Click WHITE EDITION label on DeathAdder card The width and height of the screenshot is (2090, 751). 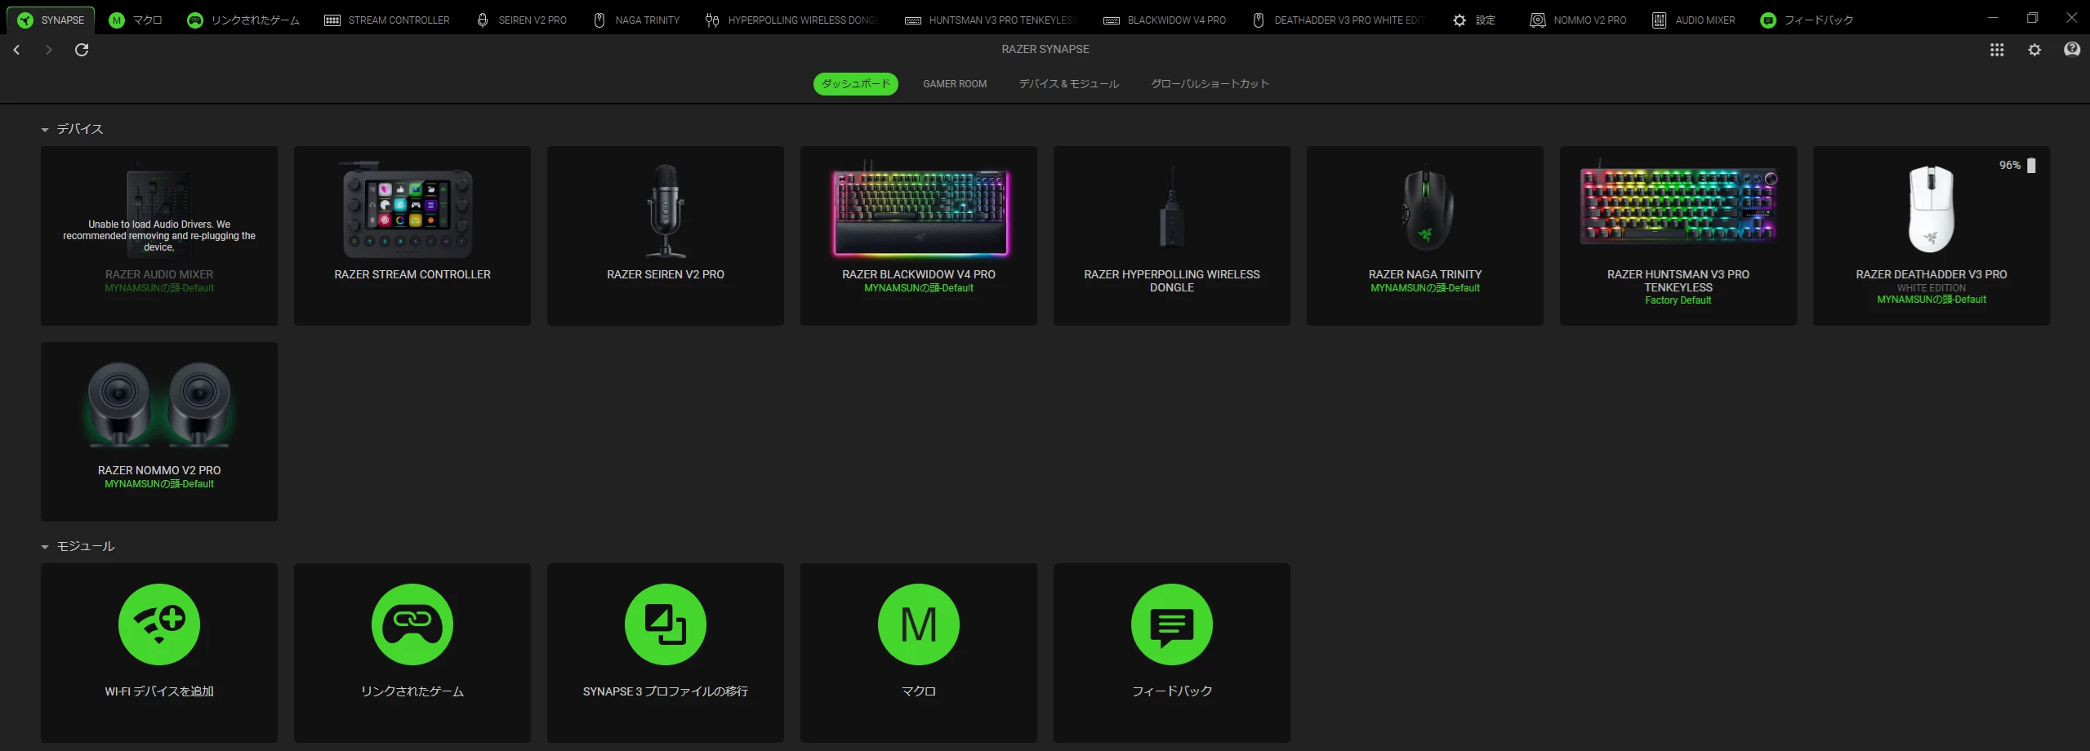(x=1932, y=288)
